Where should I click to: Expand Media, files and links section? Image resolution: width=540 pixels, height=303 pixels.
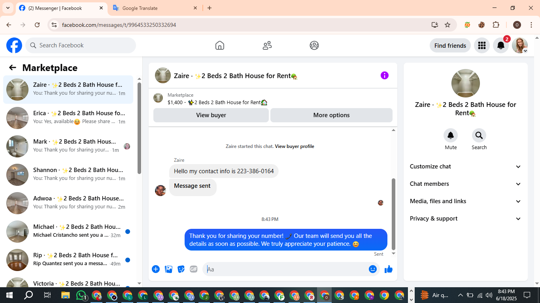click(465, 201)
